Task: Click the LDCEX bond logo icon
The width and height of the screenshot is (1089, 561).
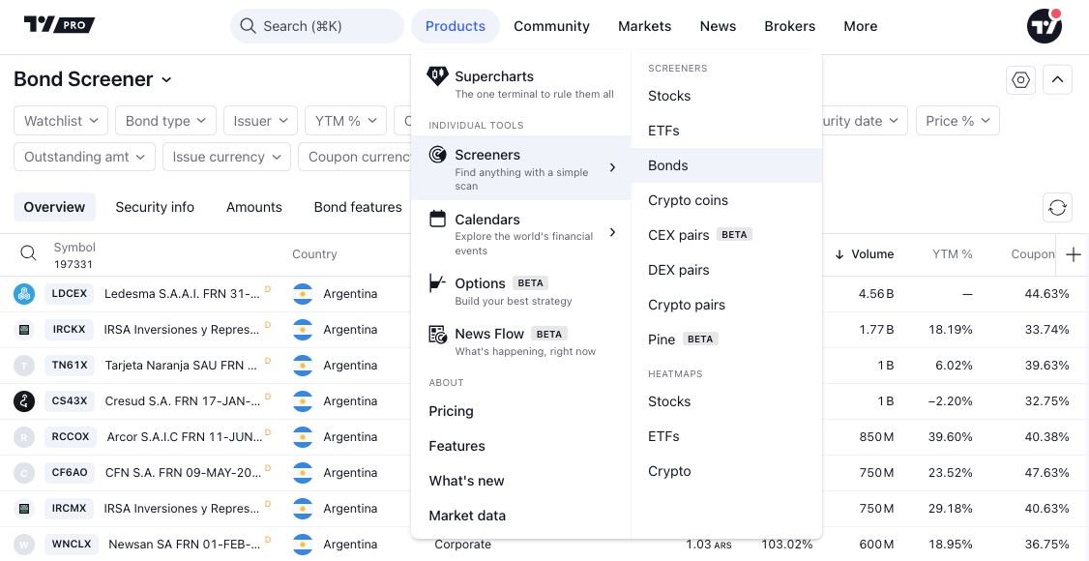Action: [24, 294]
